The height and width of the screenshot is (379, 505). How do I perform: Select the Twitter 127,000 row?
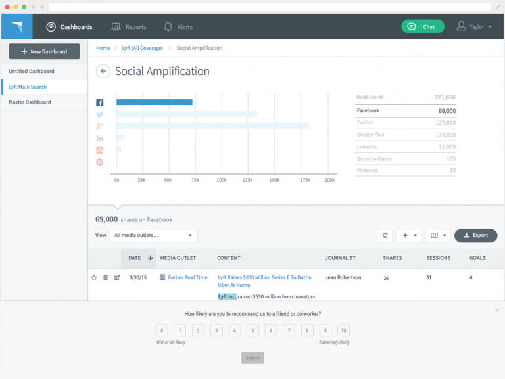[406, 123]
